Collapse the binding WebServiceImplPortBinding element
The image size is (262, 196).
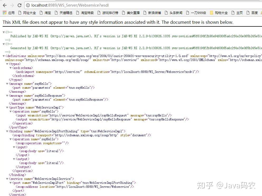click(x=7, y=131)
